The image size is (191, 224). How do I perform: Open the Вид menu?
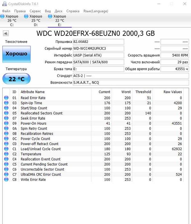pyautogui.click(x=48, y=11)
